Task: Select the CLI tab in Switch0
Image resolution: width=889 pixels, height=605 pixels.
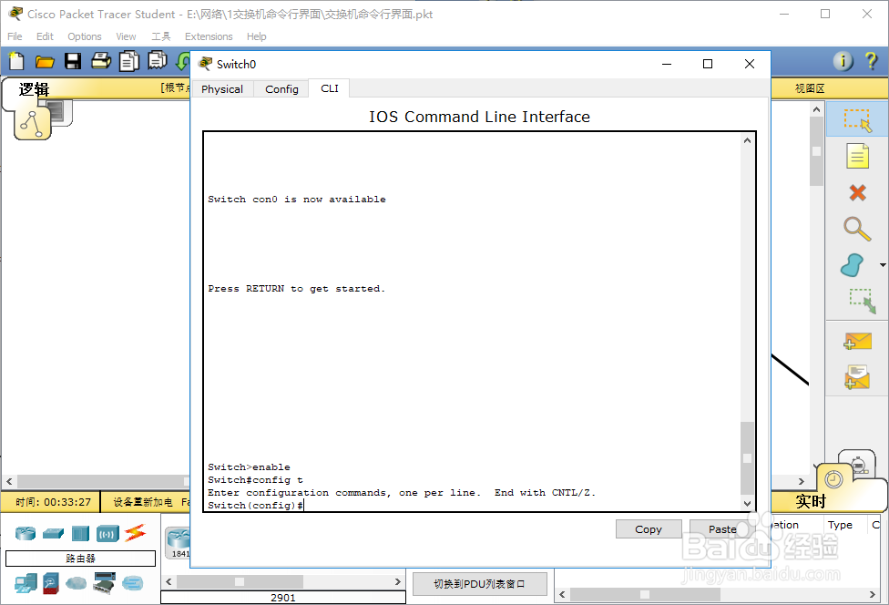Action: [x=330, y=88]
